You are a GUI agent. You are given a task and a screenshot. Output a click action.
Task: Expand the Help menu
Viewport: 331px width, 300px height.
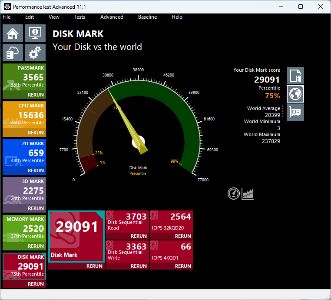(x=177, y=17)
